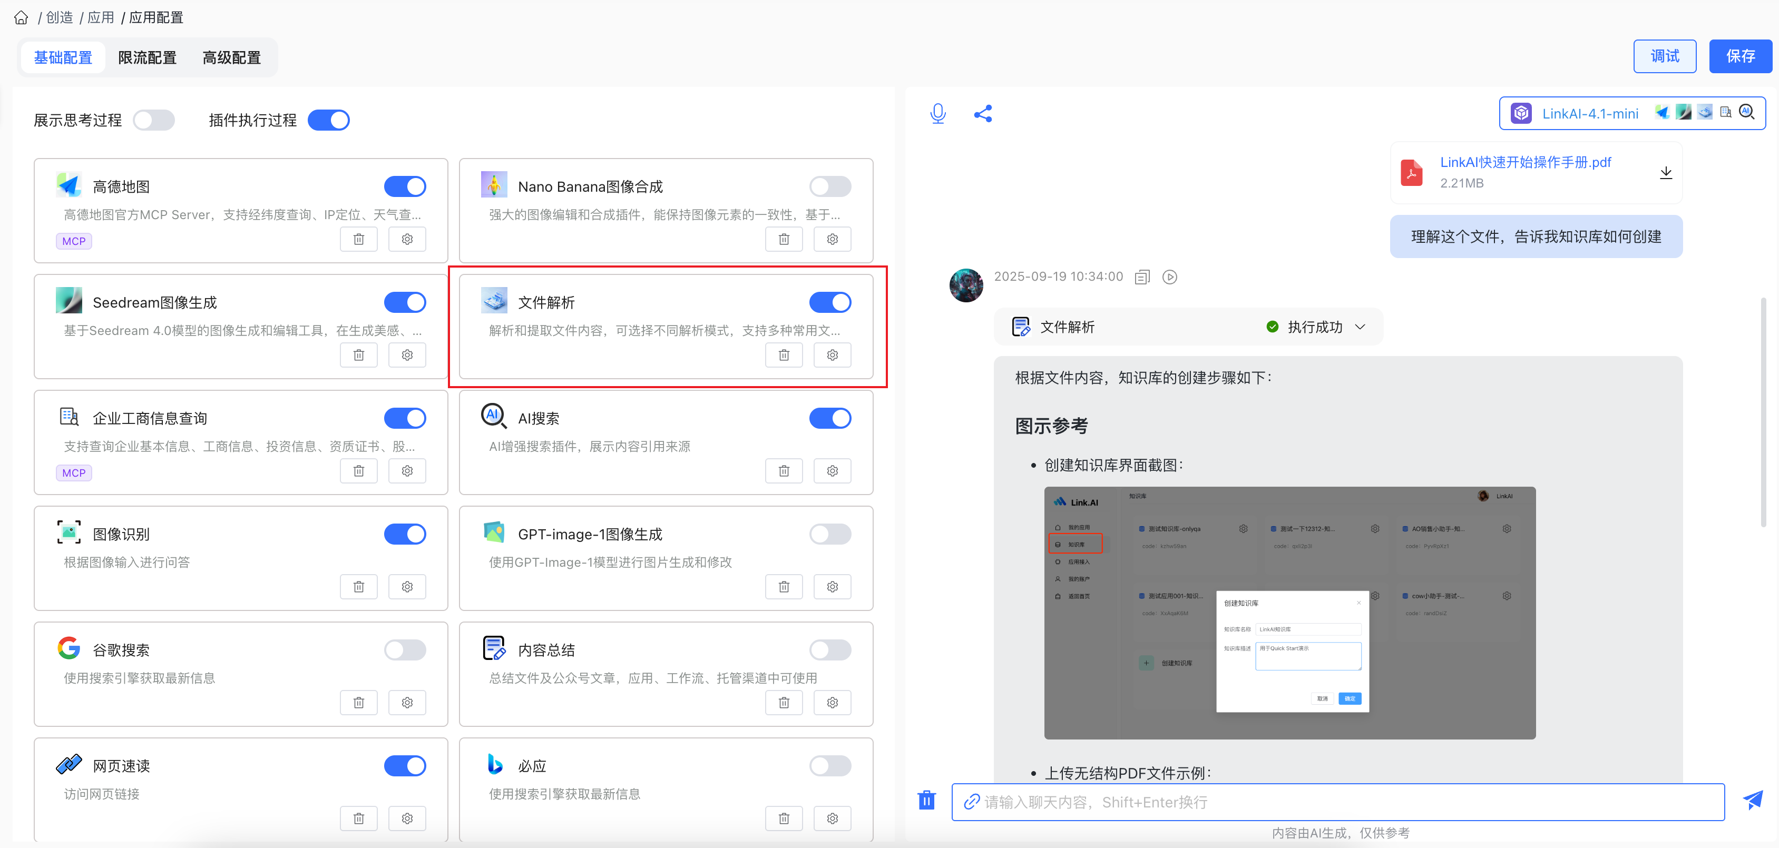Enable the 必应 plugin toggle
This screenshot has width=1779, height=848.
[830, 766]
